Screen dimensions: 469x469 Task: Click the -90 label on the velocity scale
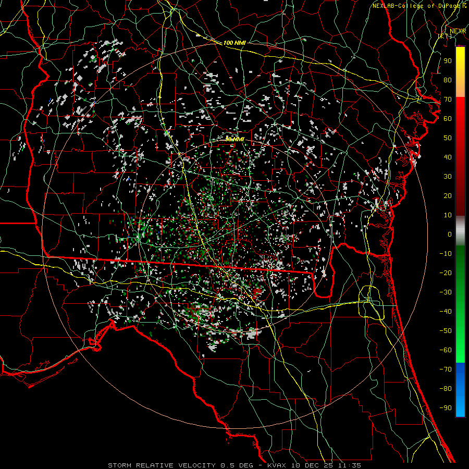[446, 408]
